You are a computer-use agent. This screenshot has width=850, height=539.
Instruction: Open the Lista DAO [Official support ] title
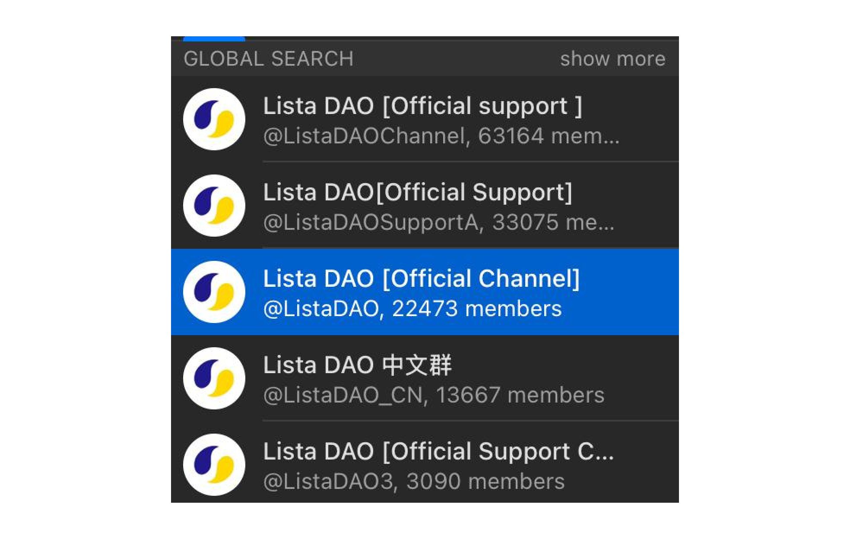422,106
